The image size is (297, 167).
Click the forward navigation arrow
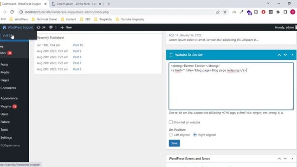tap(5, 12)
